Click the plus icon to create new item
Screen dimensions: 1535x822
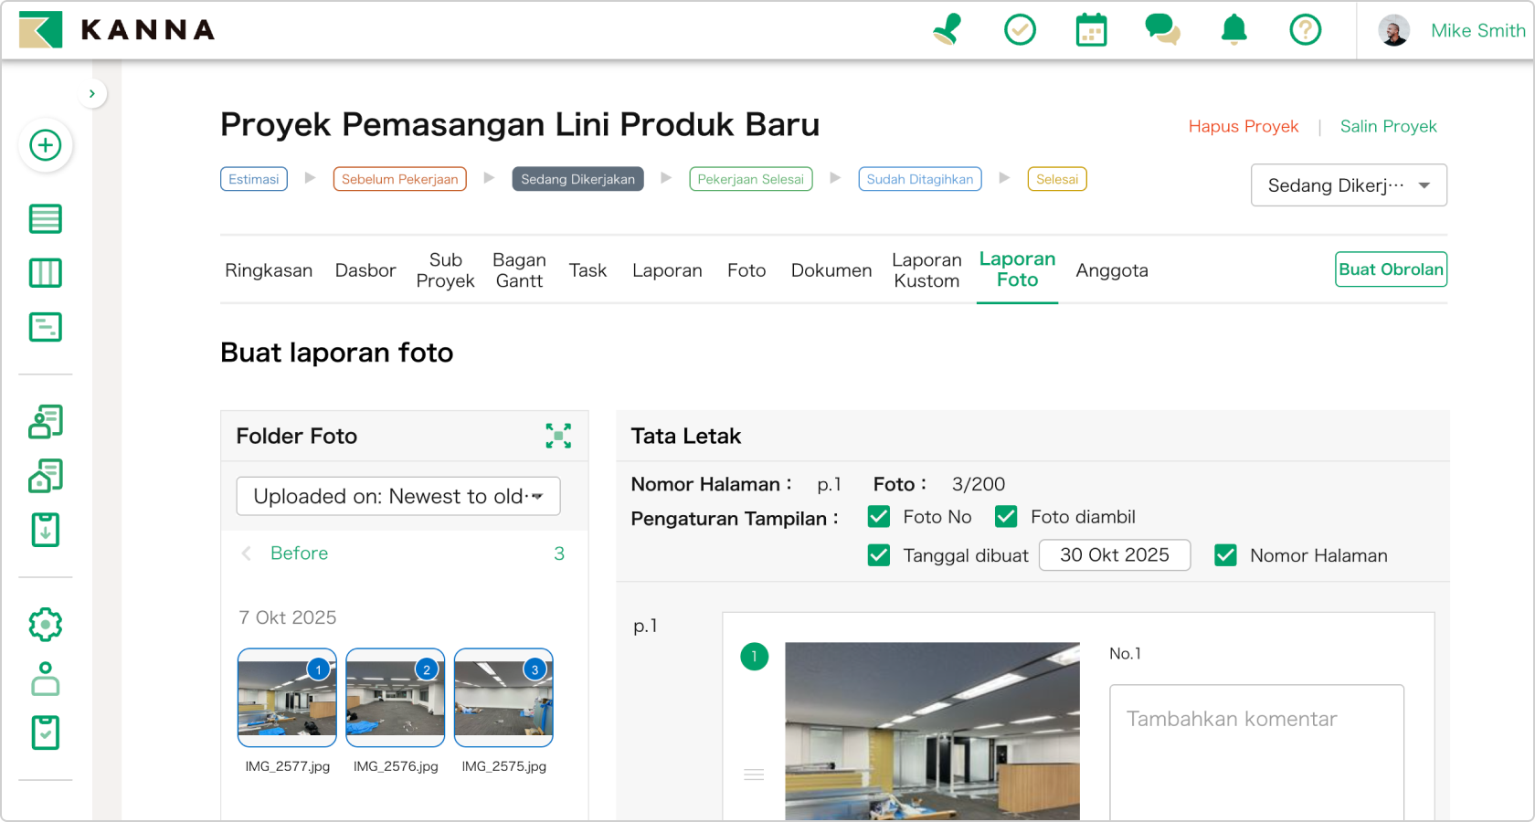(45, 145)
